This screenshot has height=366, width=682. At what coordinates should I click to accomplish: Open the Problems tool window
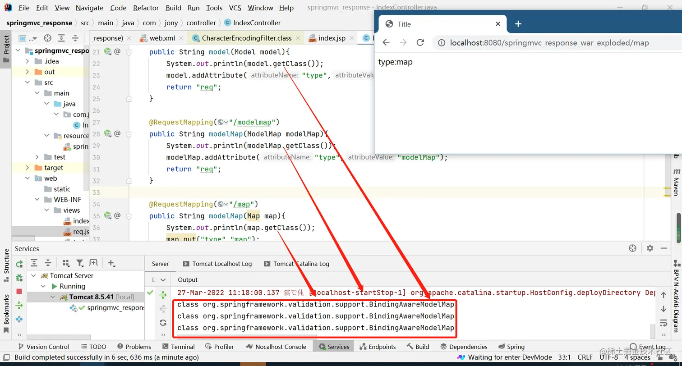134,347
